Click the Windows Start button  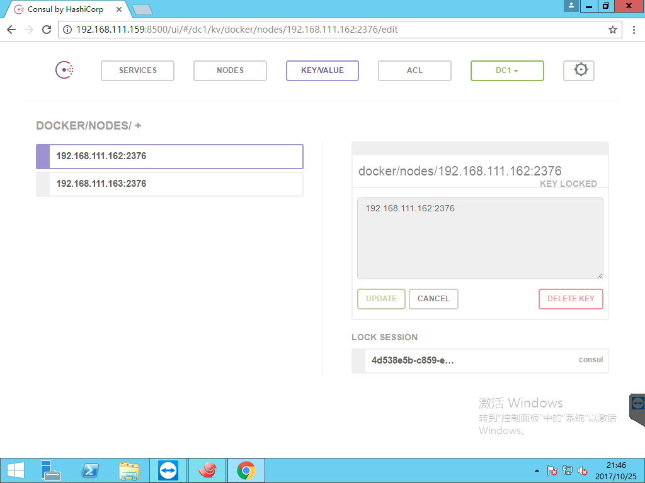pyautogui.click(x=15, y=470)
